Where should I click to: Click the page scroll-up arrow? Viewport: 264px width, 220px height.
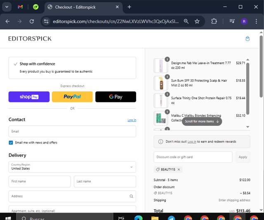(261, 32)
